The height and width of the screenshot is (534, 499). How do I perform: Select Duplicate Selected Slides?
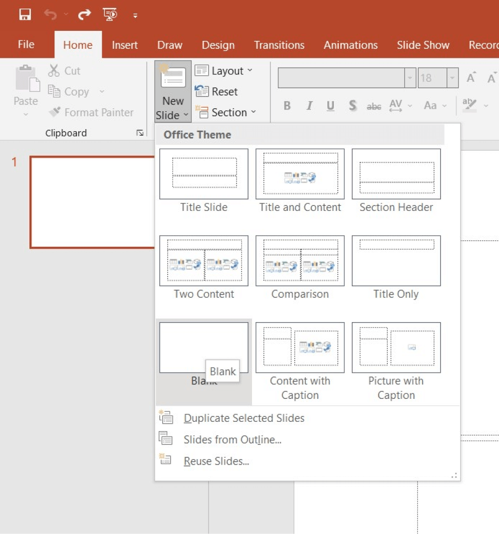(244, 418)
